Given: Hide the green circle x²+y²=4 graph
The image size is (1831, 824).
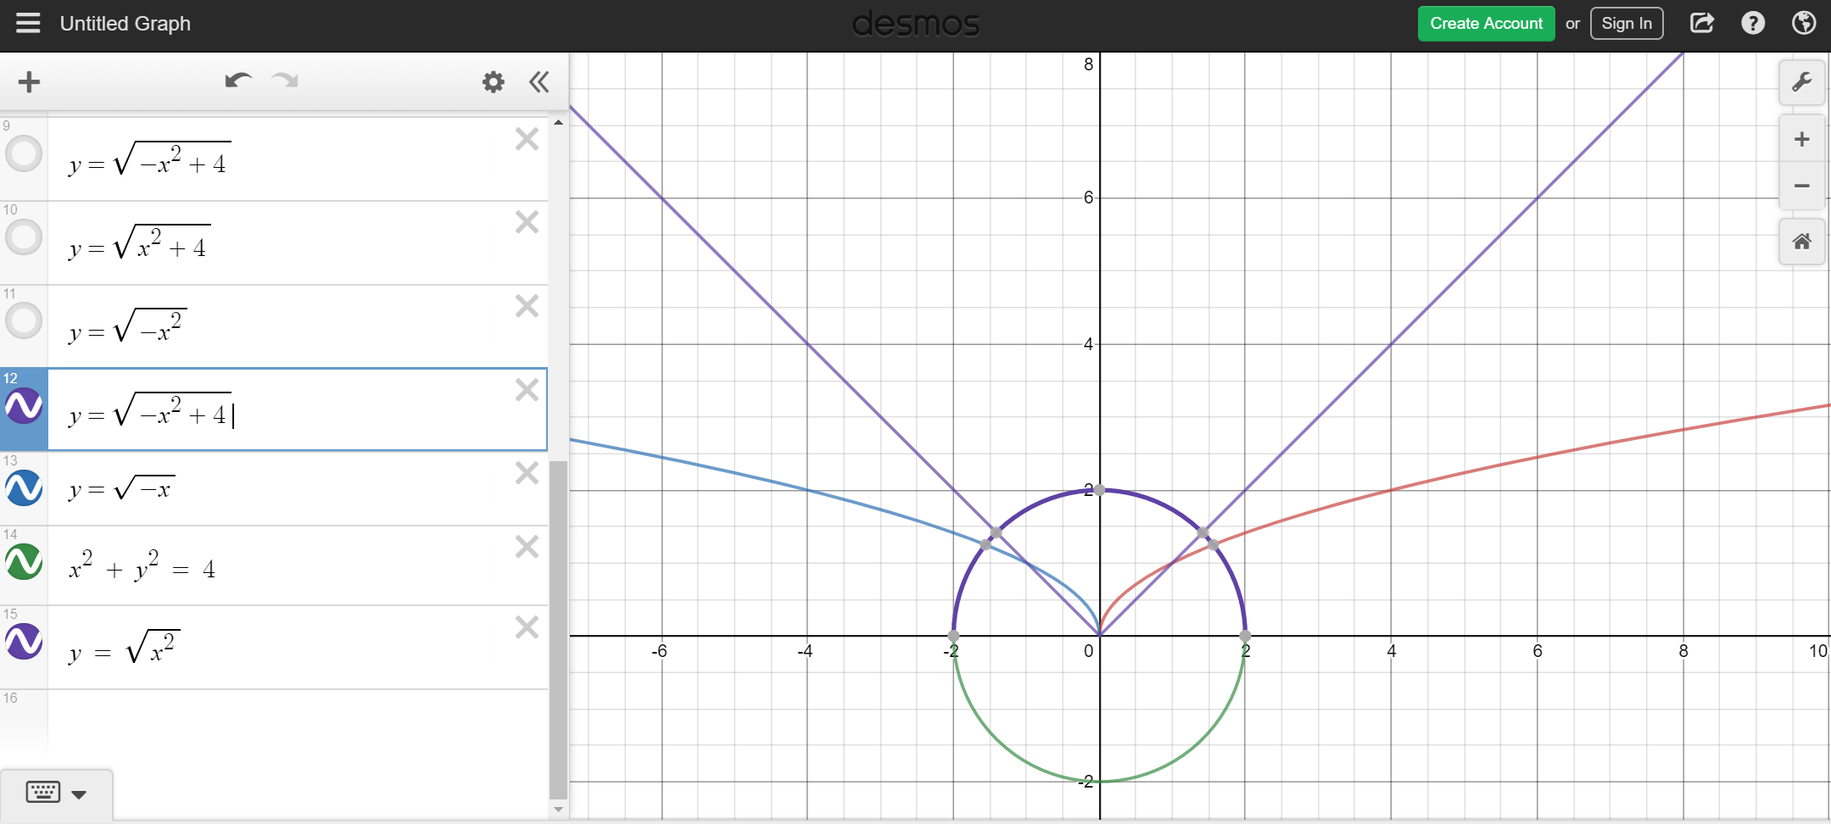Looking at the screenshot, I should point(24,561).
